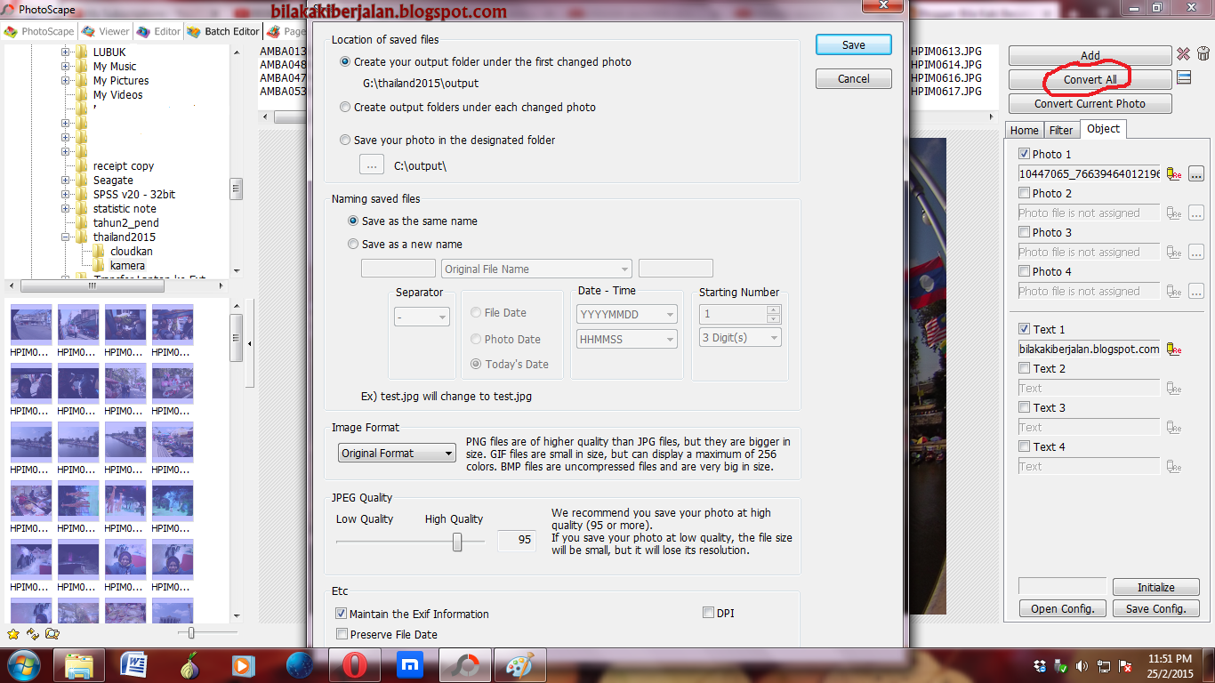
Task: Uncheck the Text 1 checkbox
Action: tap(1025, 329)
